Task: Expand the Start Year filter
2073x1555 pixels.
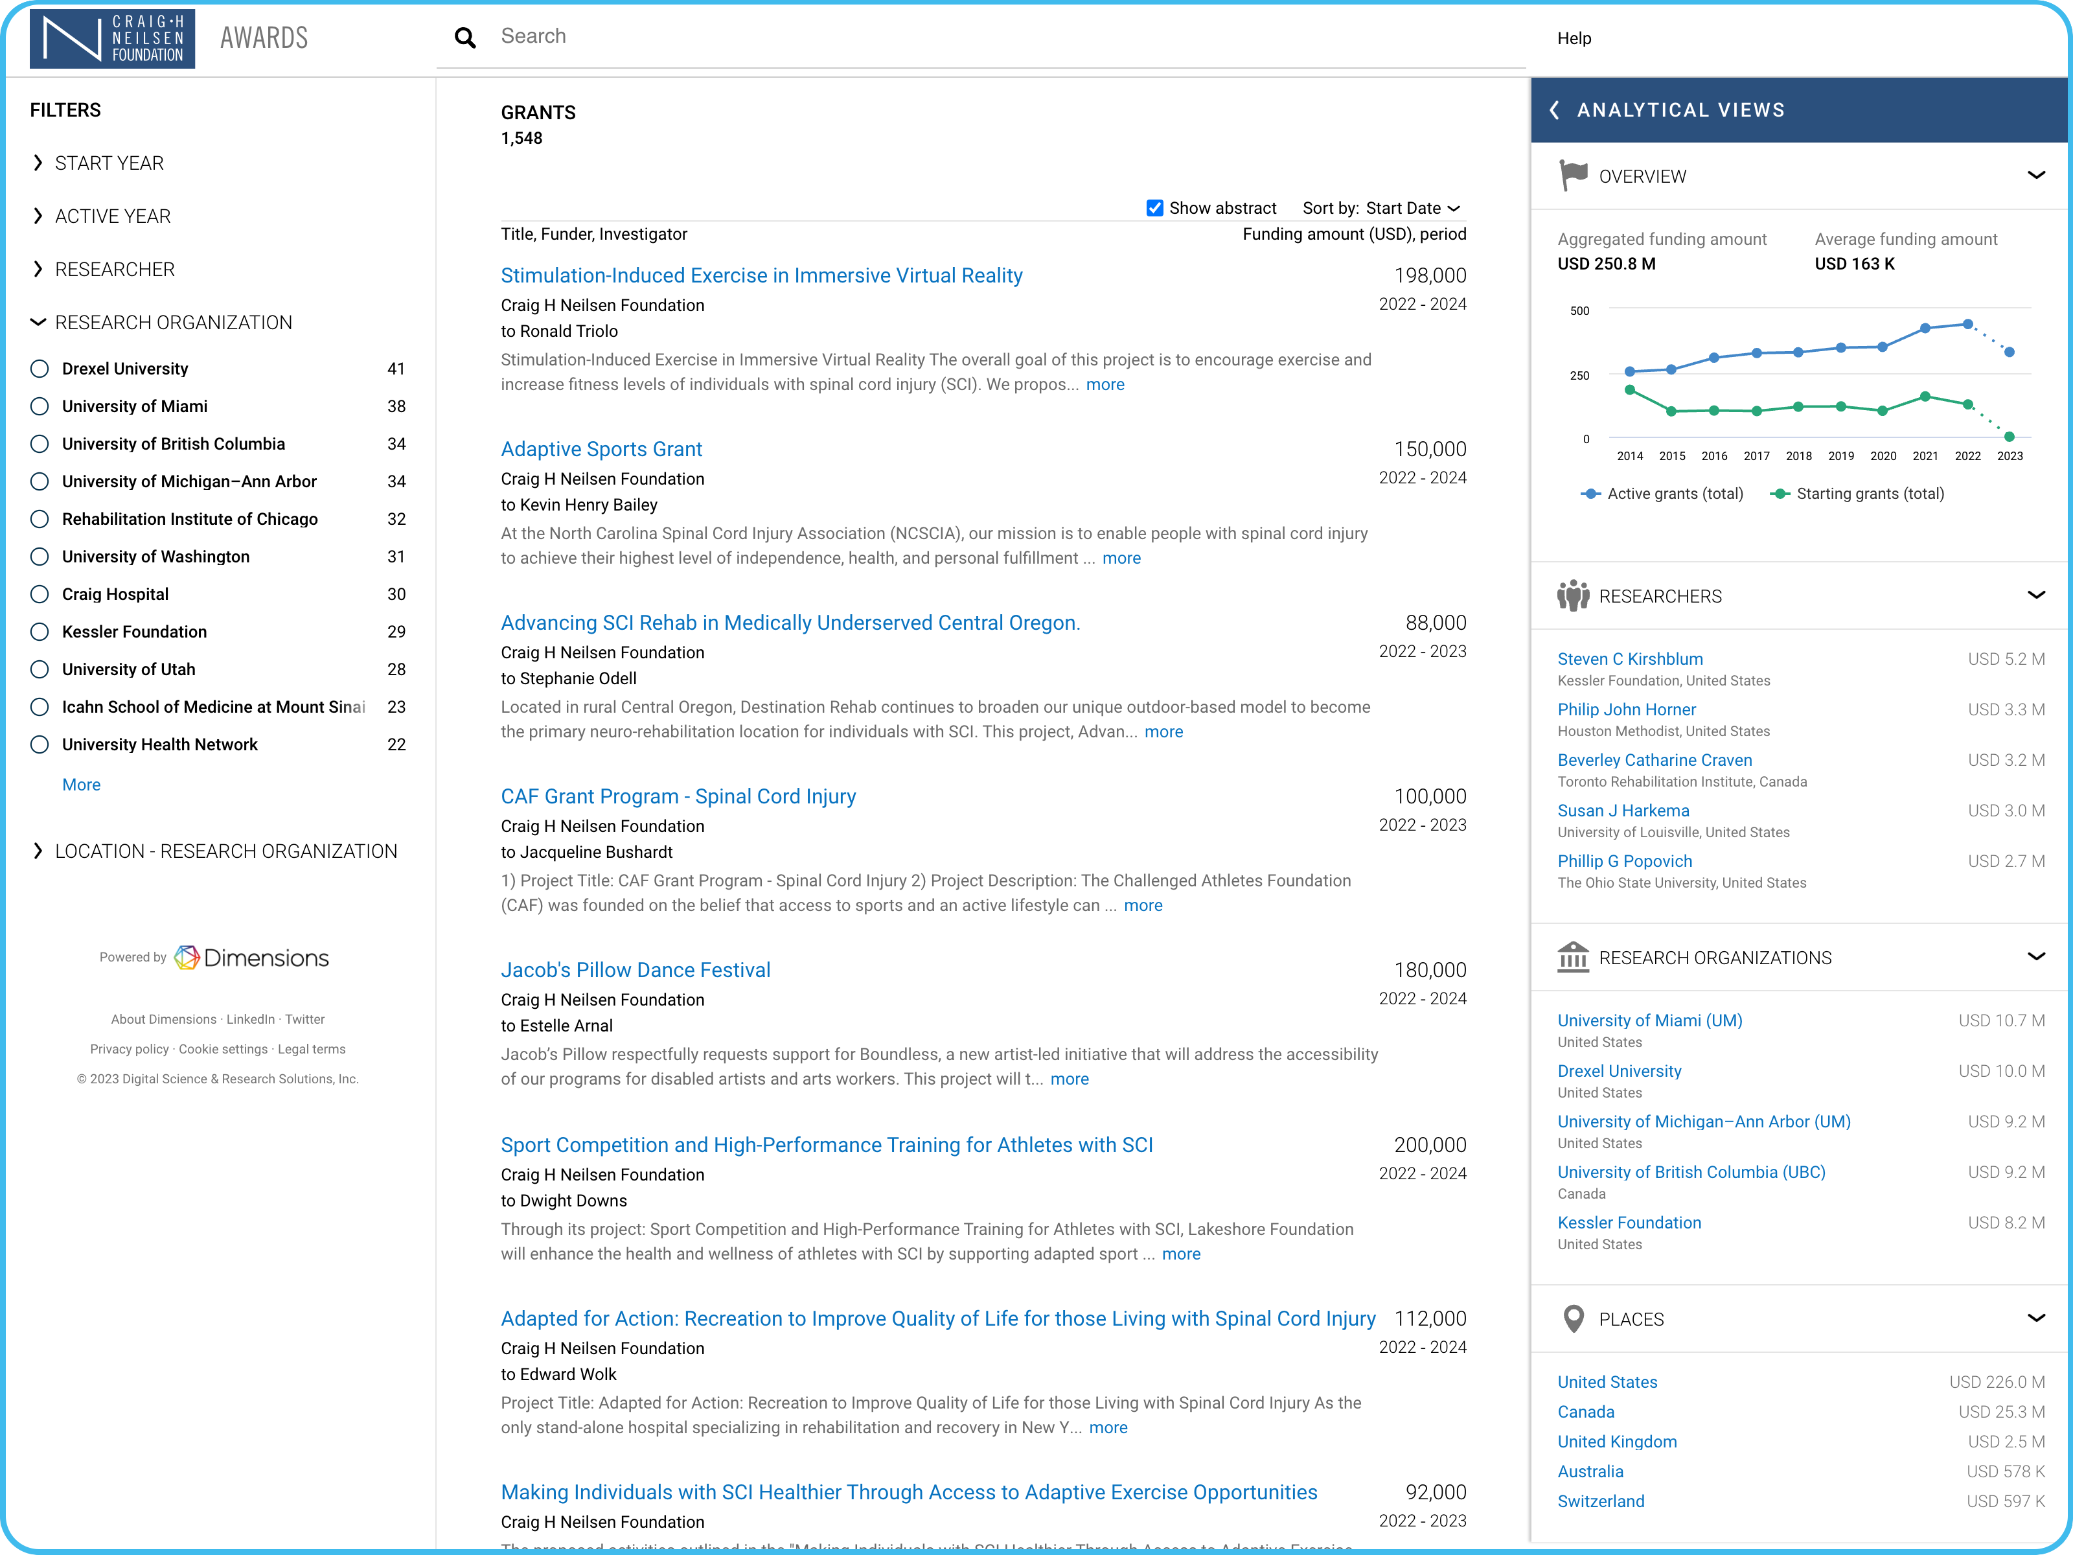Action: click(x=109, y=163)
